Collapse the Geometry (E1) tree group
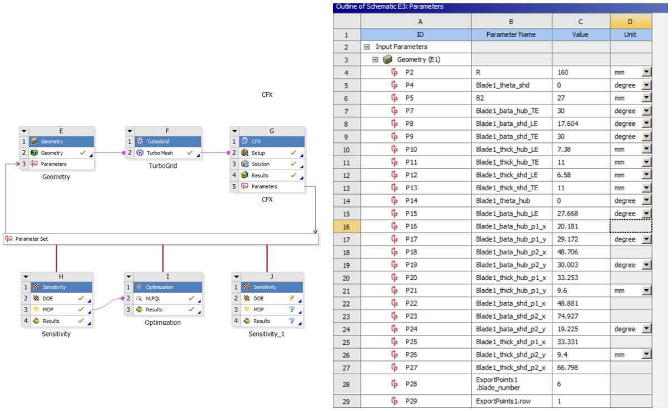Screen dimensions: 672x411 point(375,60)
